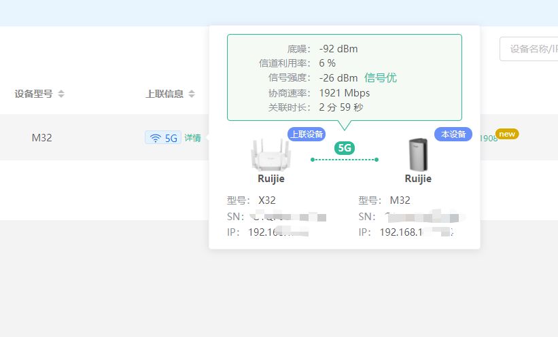Click the 2 分 59 秒 association duration

[x=341, y=107]
